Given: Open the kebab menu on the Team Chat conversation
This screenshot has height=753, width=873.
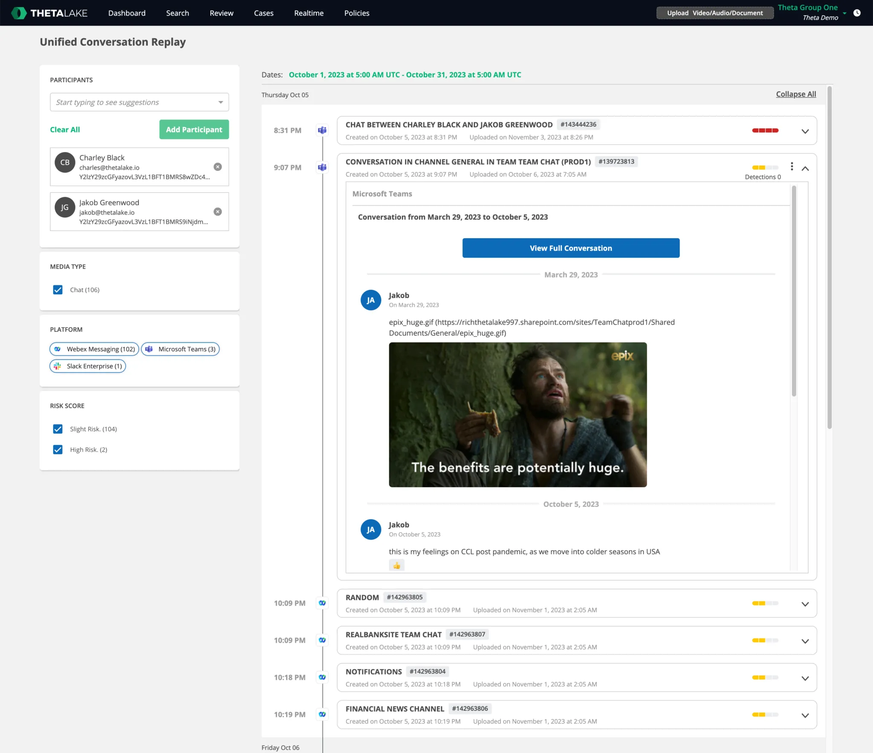Looking at the screenshot, I should coord(792,167).
